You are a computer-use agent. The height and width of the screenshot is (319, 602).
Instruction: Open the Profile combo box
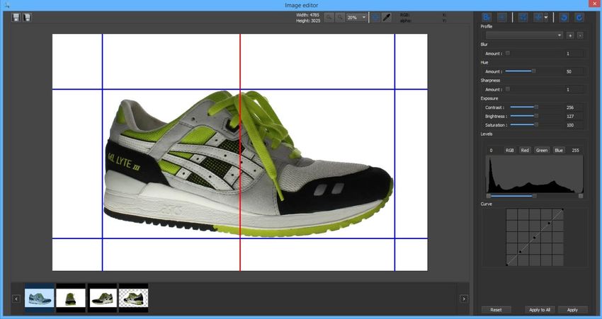[x=524, y=35]
